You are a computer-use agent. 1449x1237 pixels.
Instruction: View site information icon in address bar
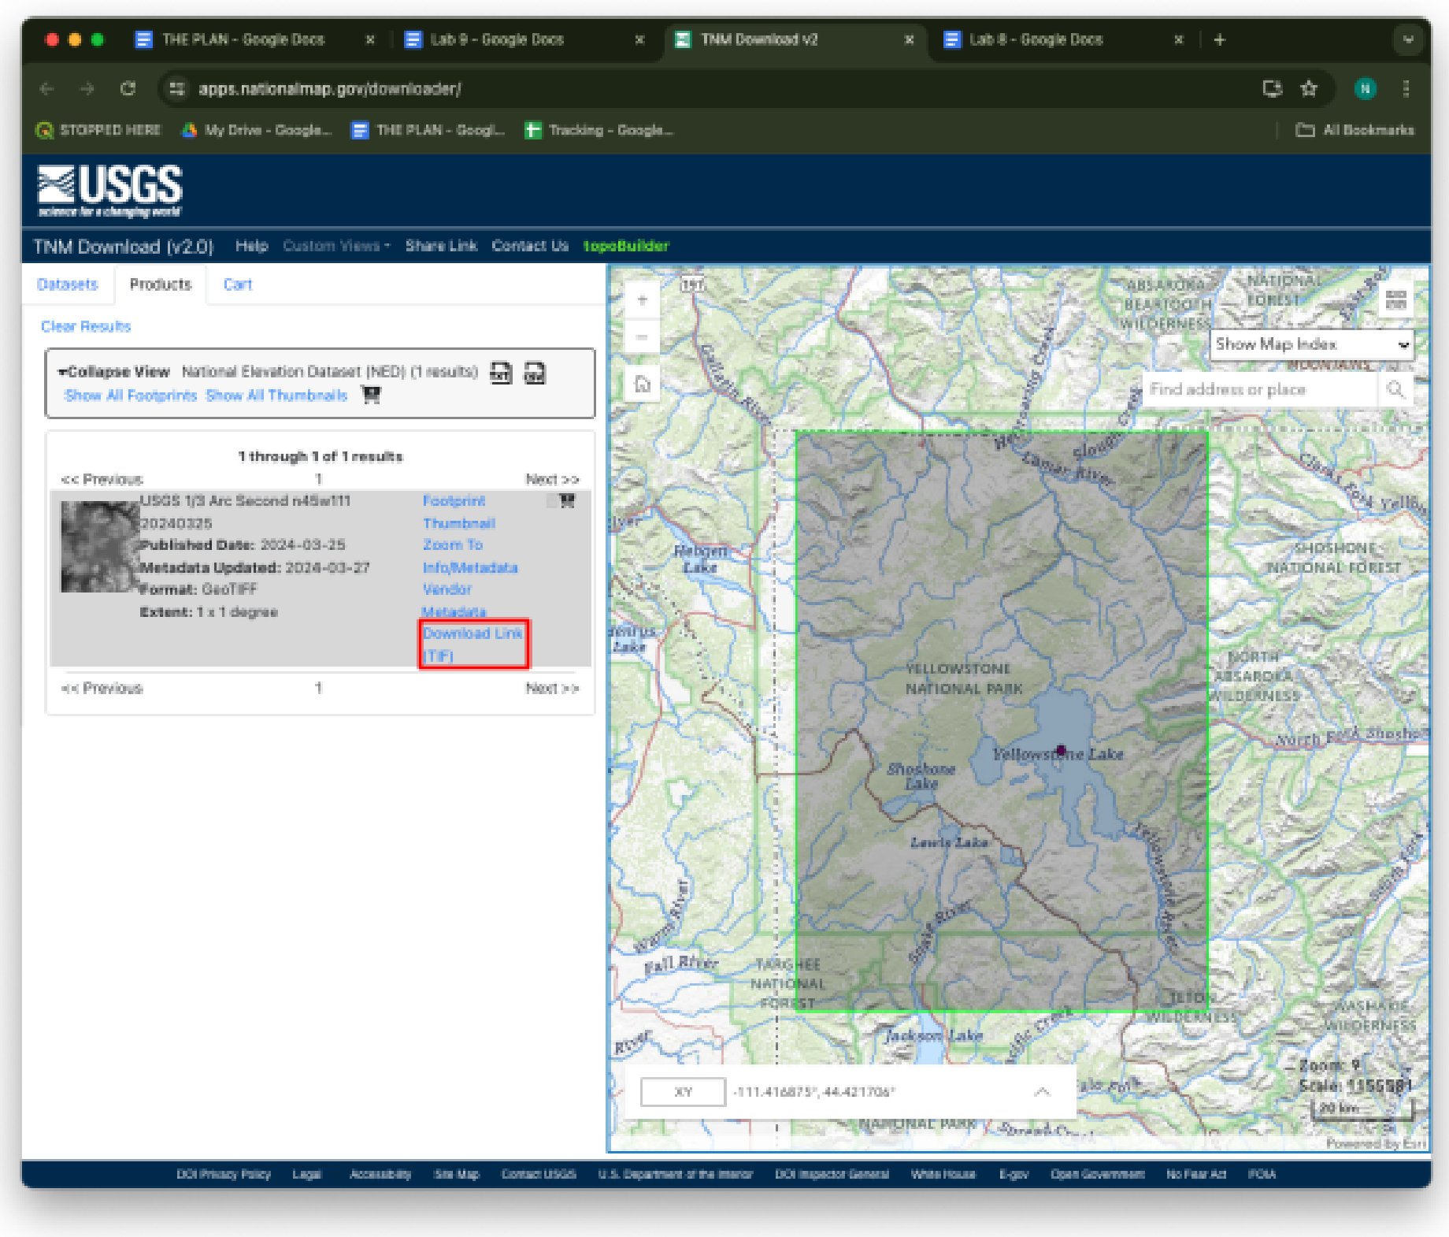[178, 88]
